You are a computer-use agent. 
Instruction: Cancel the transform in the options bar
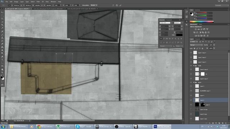(x=117, y=5)
